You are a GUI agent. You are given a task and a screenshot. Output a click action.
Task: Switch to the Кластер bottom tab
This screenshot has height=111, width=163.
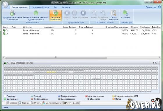[12, 103]
